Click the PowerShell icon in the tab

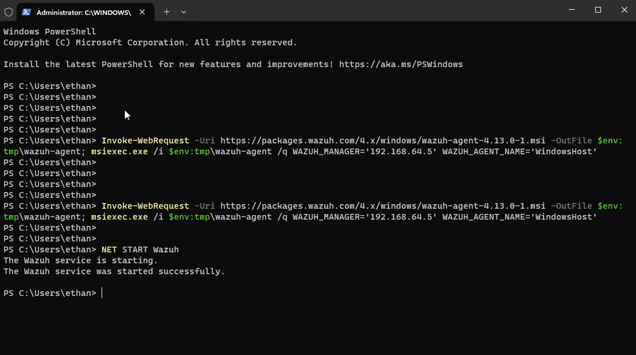coord(26,12)
